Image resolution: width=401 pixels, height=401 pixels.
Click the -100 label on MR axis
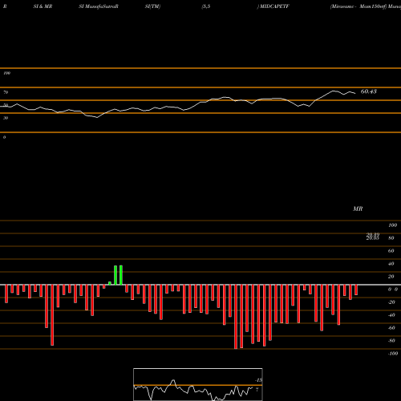[393, 354]
